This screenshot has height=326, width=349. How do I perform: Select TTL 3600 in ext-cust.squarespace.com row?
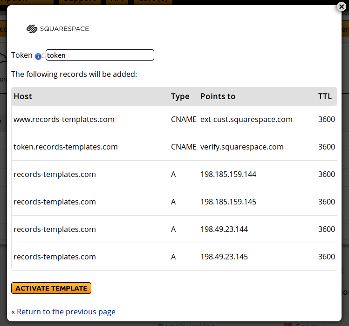(x=327, y=120)
